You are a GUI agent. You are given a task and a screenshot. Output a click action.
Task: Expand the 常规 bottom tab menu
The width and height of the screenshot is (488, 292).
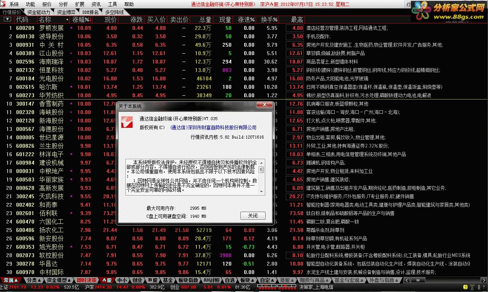tap(16, 281)
